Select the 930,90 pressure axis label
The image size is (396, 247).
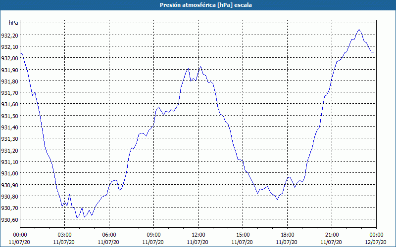10,185
